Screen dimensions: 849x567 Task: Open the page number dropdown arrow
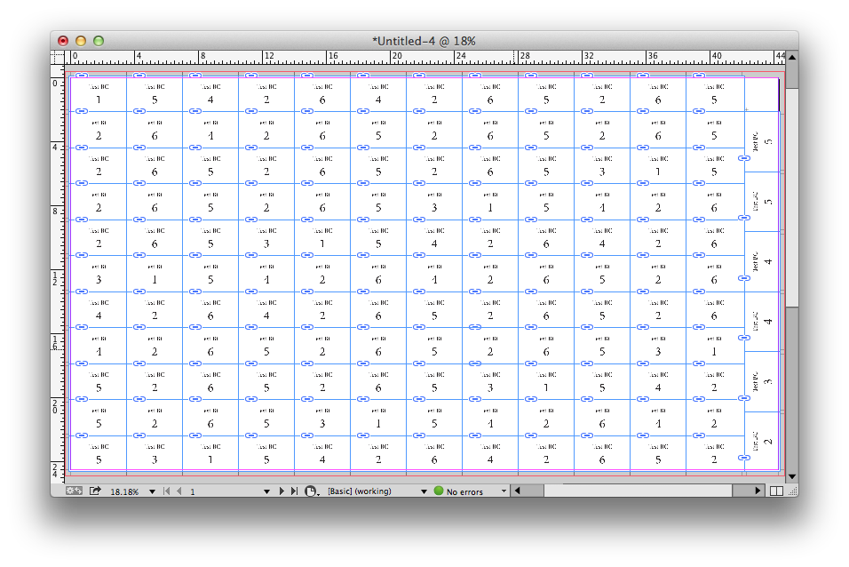pyautogui.click(x=266, y=491)
